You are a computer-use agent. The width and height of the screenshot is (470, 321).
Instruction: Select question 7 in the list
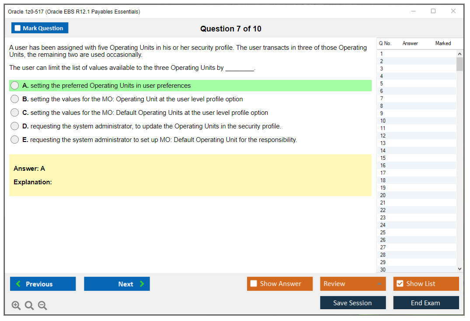382,98
